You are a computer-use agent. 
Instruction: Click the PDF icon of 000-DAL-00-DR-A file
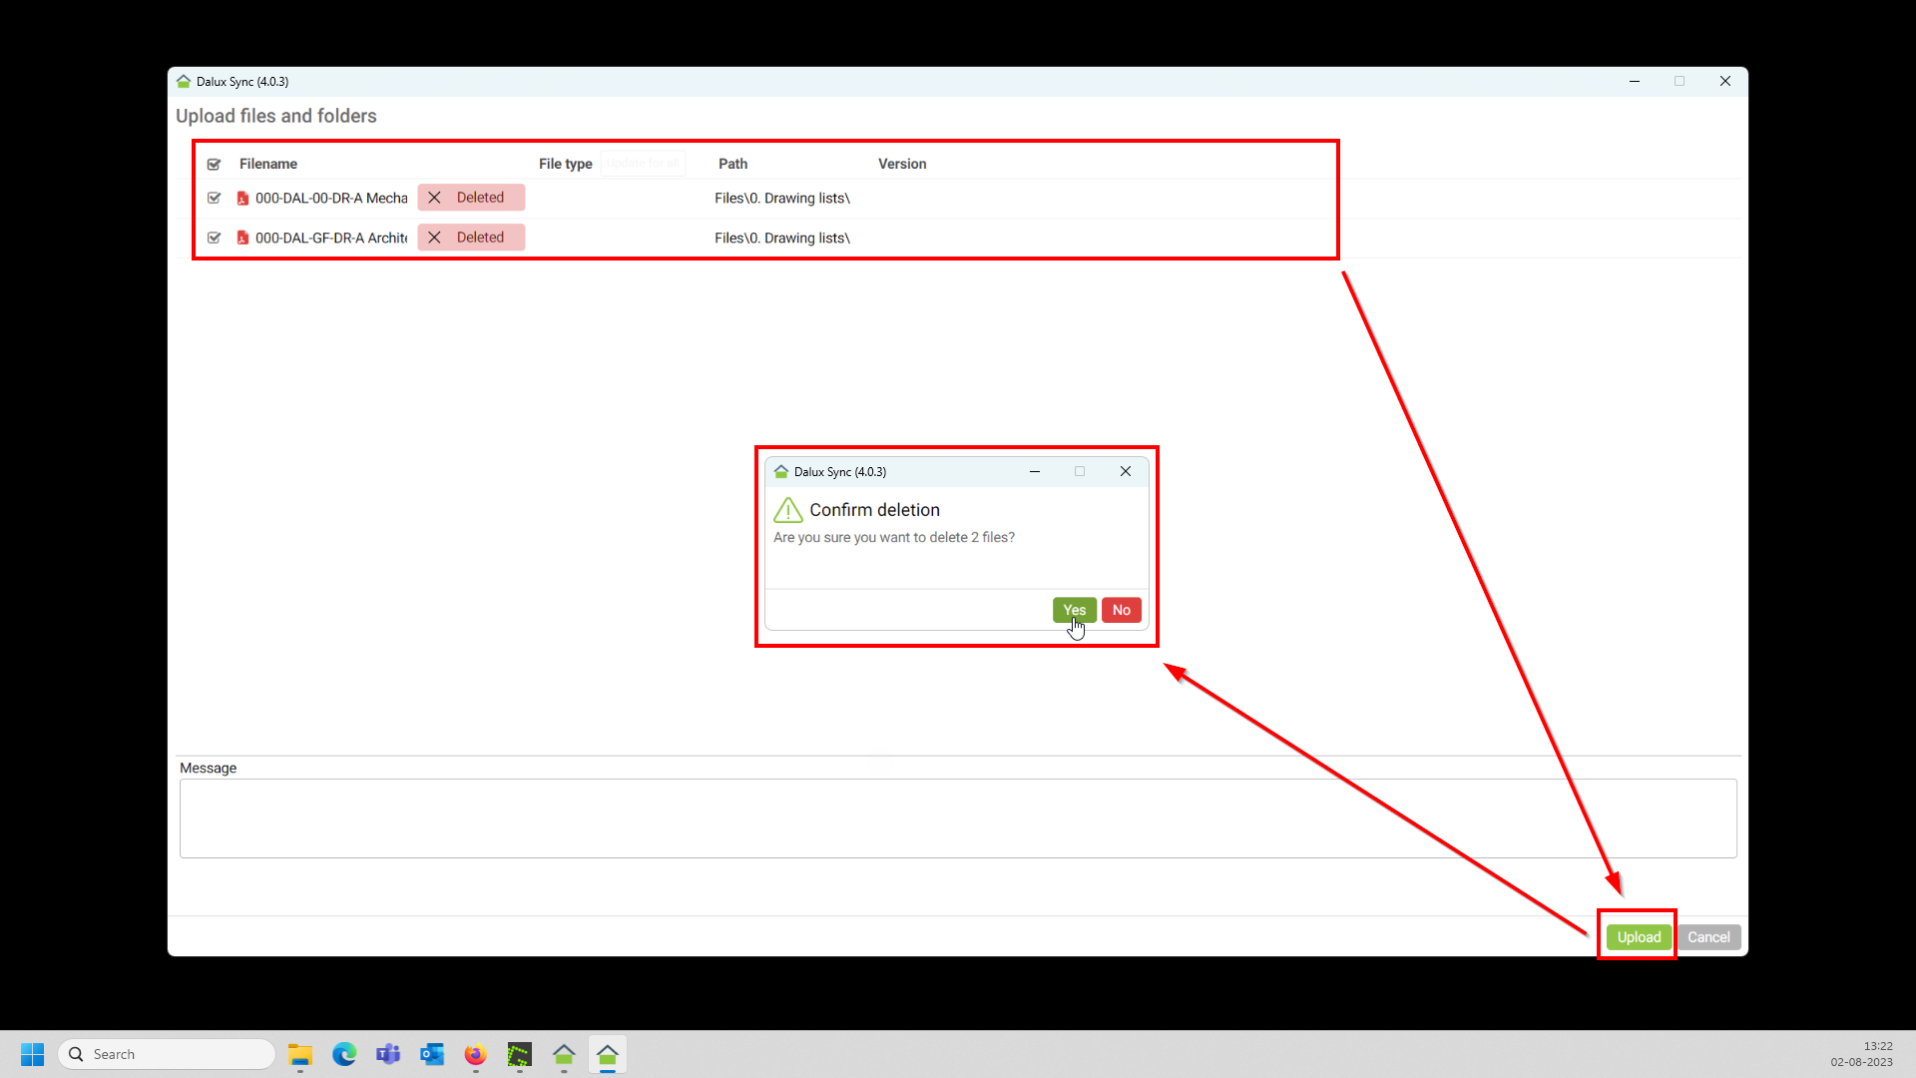[242, 199]
